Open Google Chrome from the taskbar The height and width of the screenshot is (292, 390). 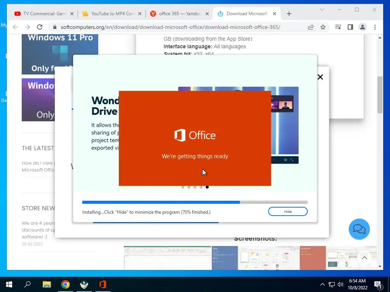coord(66,284)
